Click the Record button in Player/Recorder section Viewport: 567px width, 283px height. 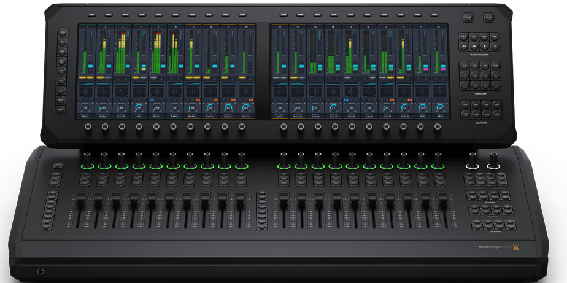coord(495,37)
